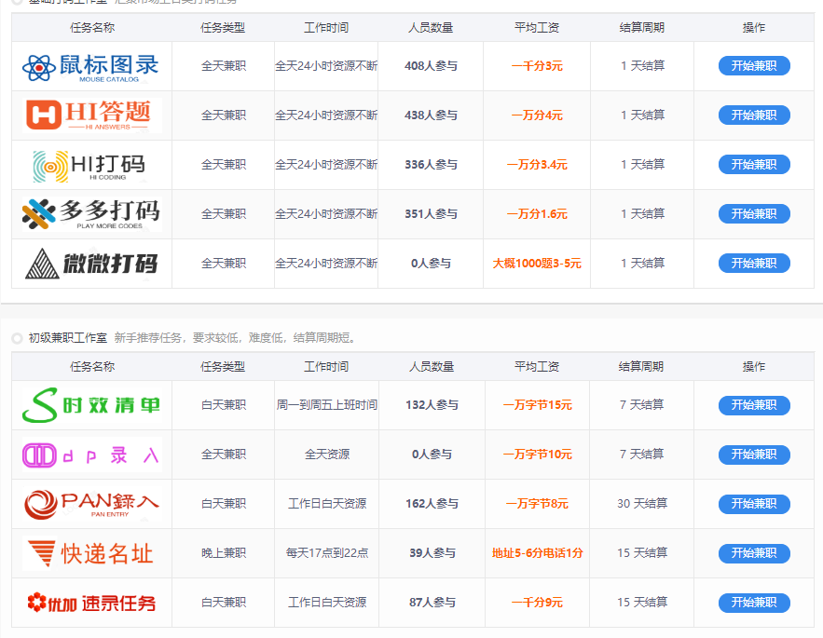Click the green 时效清单 logo
Screen dimensions: 823x638
(x=91, y=405)
